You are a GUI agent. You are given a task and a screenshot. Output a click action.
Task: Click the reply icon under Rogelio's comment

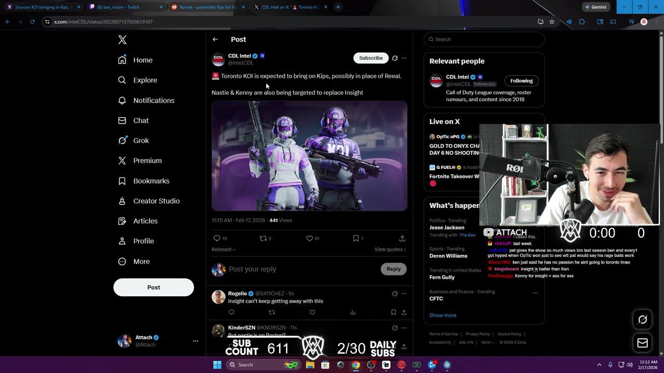[231, 312]
